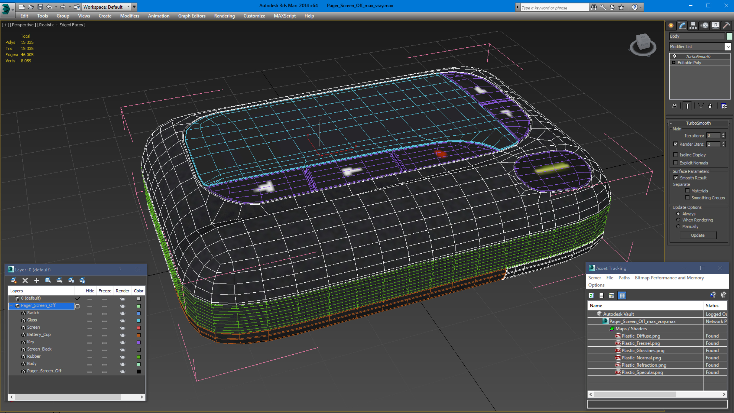Click Options menu in Asset Tracking

point(596,285)
